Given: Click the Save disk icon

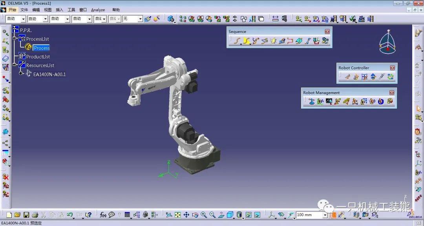Looking at the screenshot, I should pyautogui.click(x=26, y=215).
